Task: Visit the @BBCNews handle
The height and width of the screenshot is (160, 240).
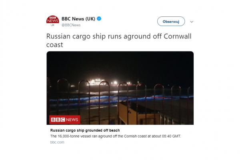Action: (71, 25)
